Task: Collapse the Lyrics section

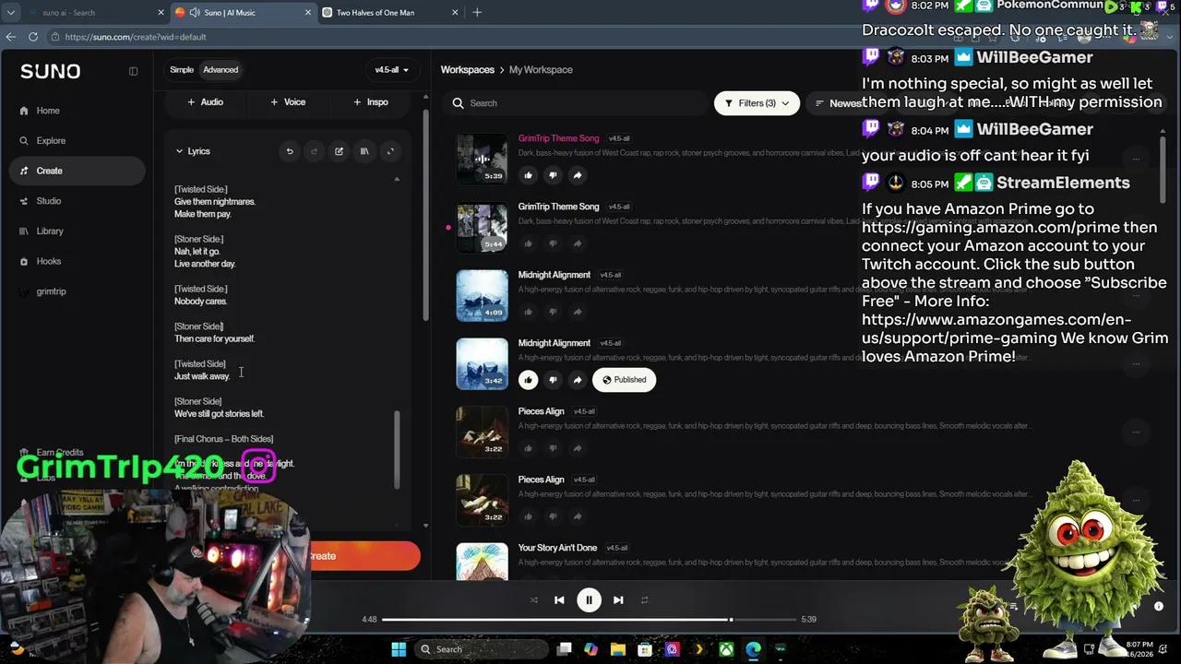Action: tap(193, 151)
